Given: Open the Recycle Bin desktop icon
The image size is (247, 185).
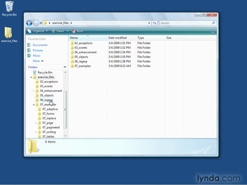Looking at the screenshot, I should 9,7.
